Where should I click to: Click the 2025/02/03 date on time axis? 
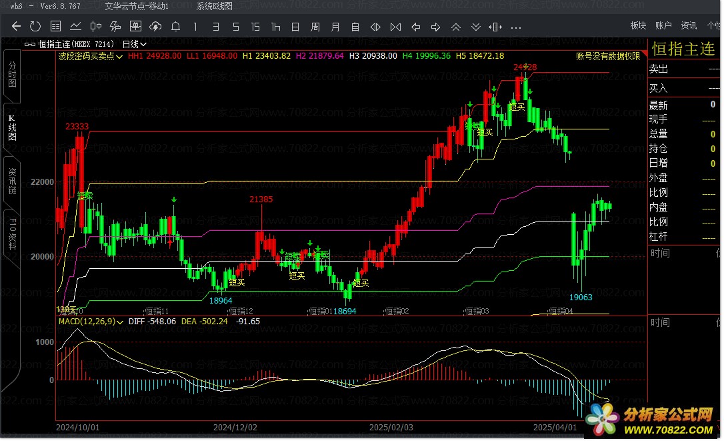tap(391, 427)
